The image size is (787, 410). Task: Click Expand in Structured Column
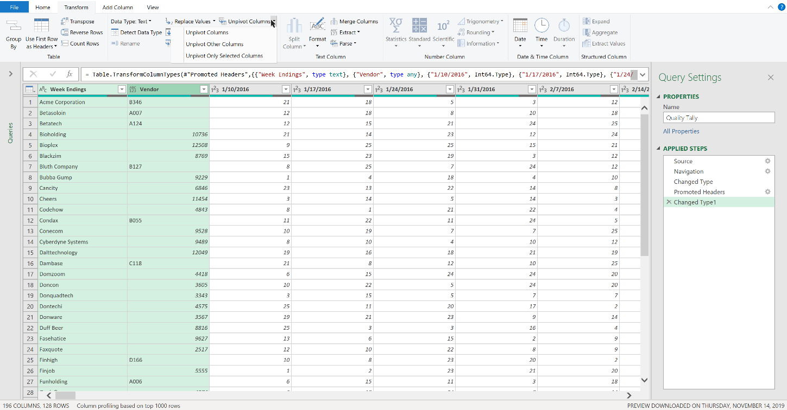(596, 21)
